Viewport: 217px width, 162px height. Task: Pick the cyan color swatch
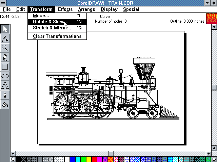[78, 159]
